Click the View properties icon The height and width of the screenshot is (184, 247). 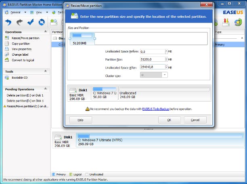pos(7,49)
